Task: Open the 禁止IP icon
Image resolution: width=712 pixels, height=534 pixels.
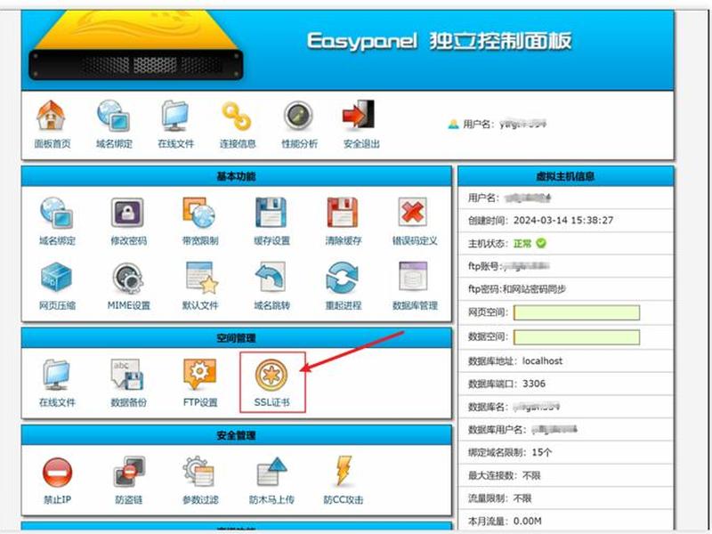Action: tap(57, 473)
